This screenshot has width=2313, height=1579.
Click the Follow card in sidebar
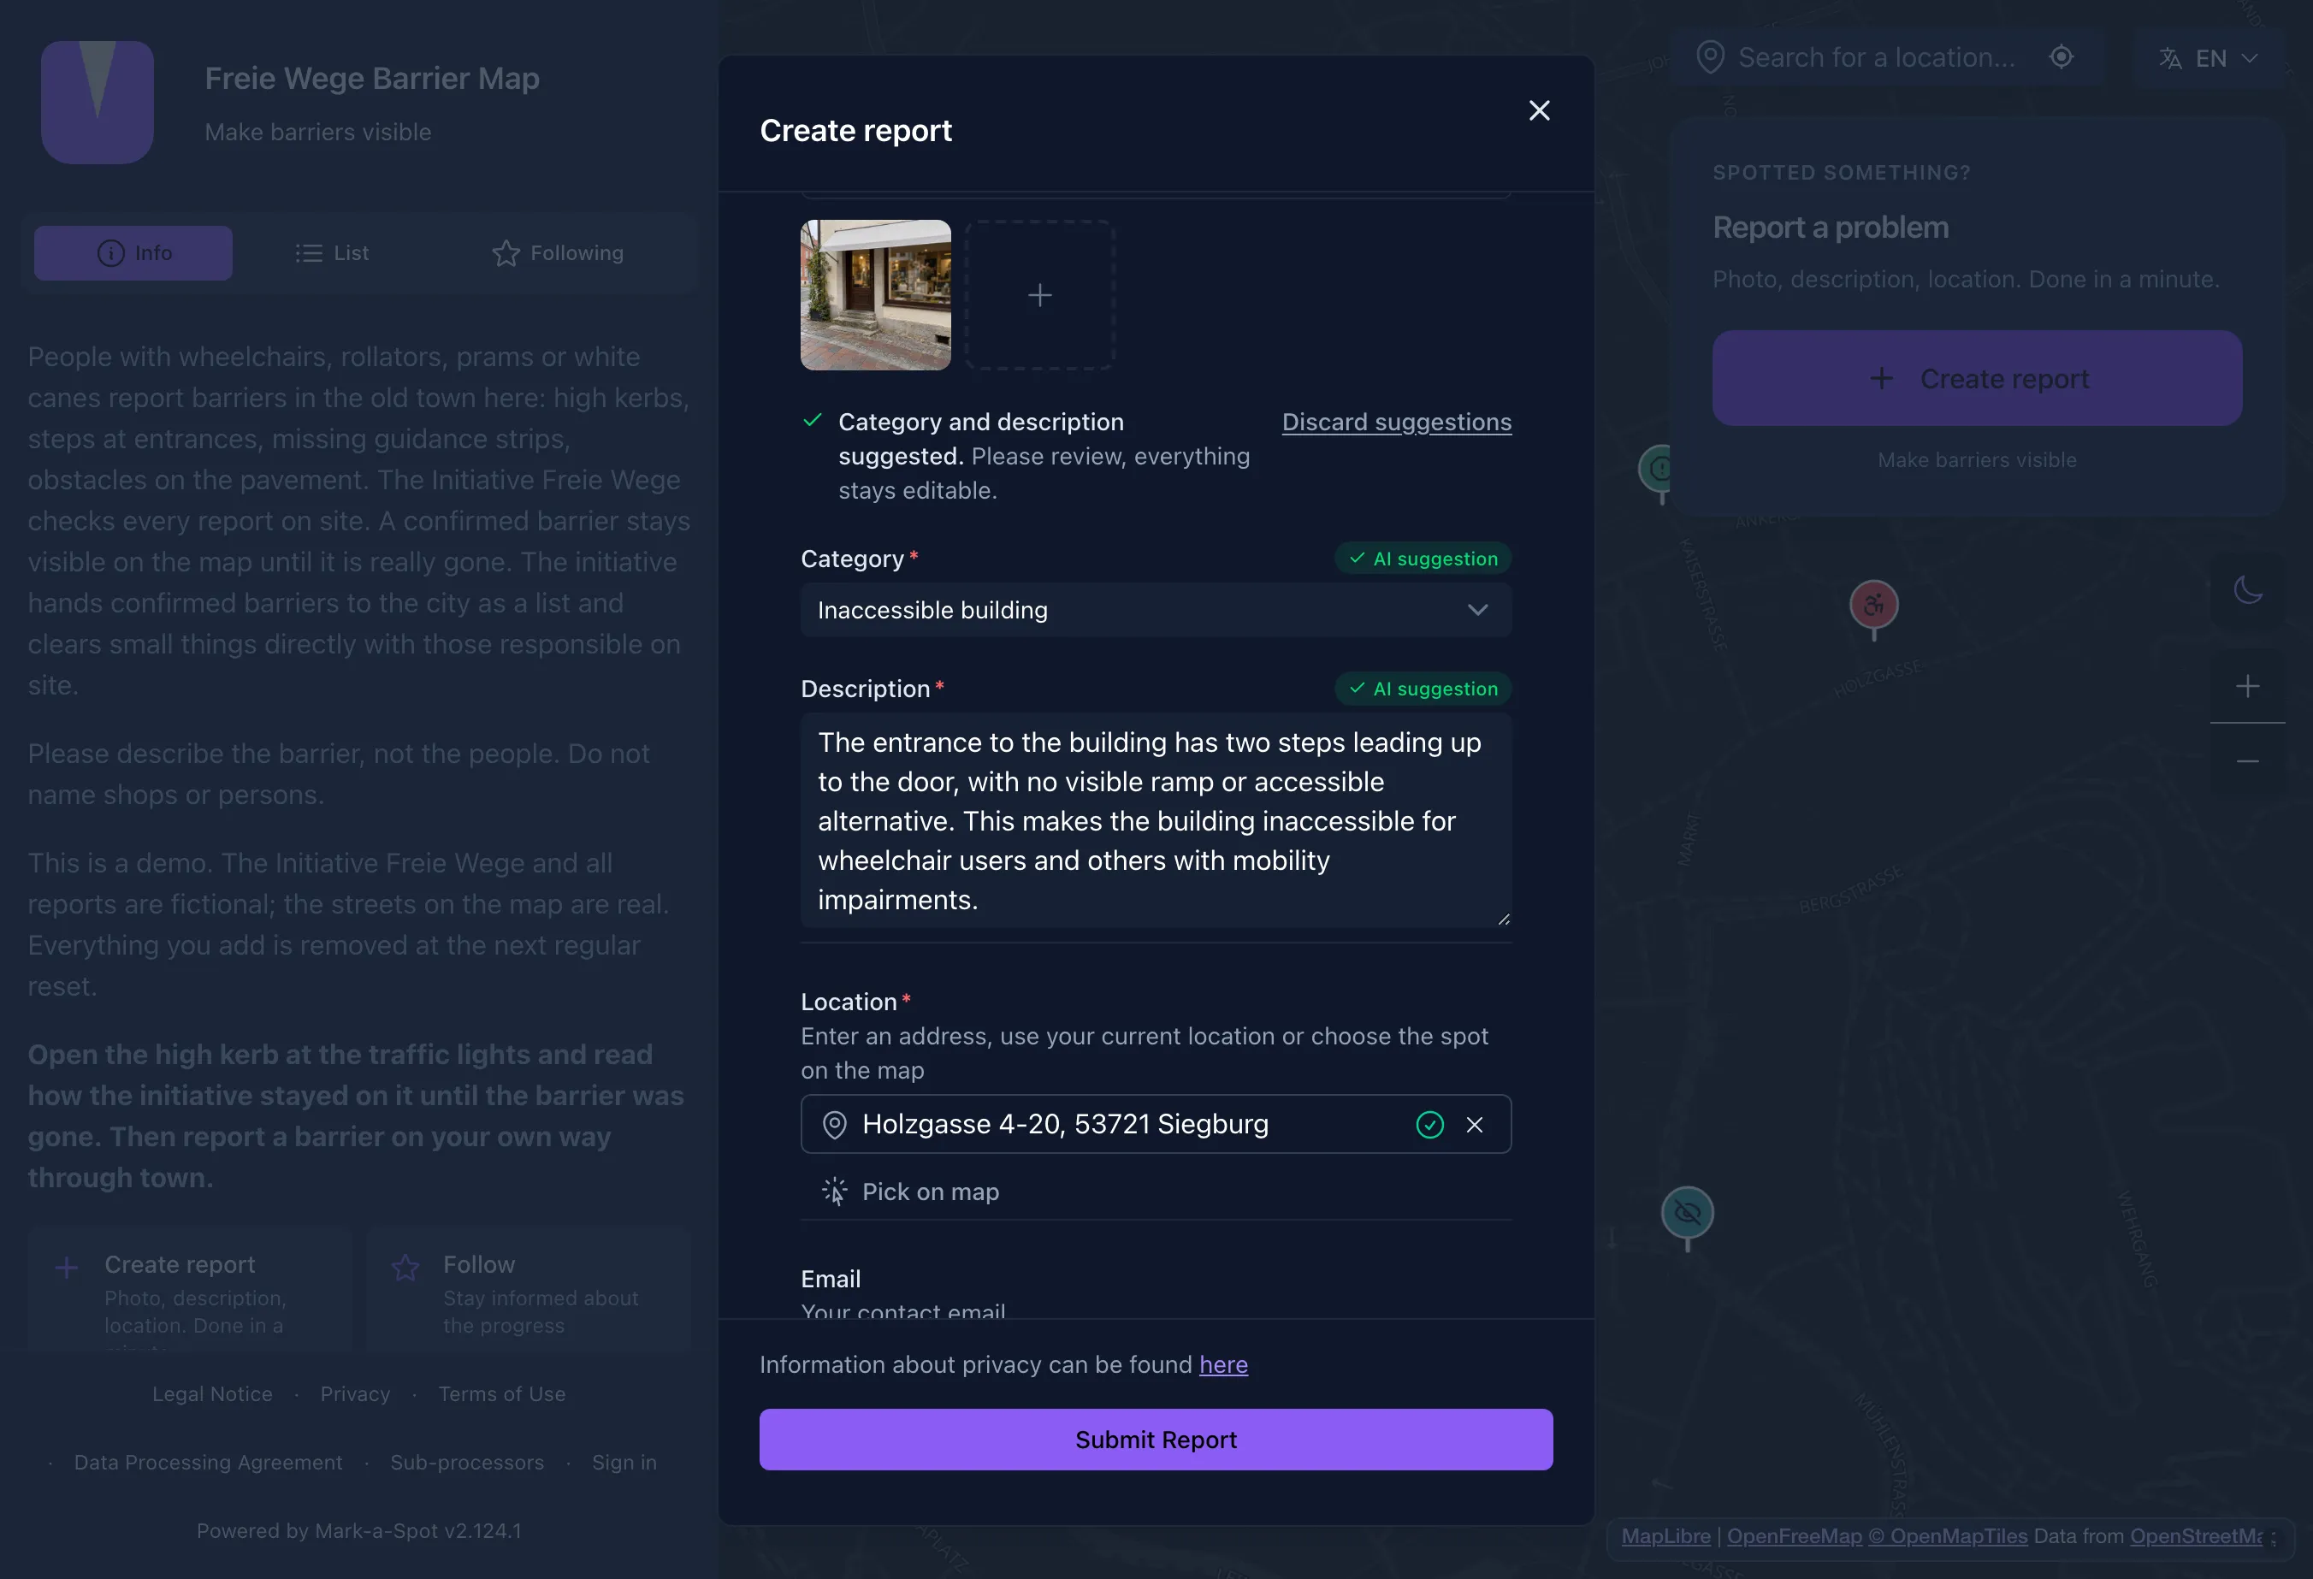(529, 1291)
